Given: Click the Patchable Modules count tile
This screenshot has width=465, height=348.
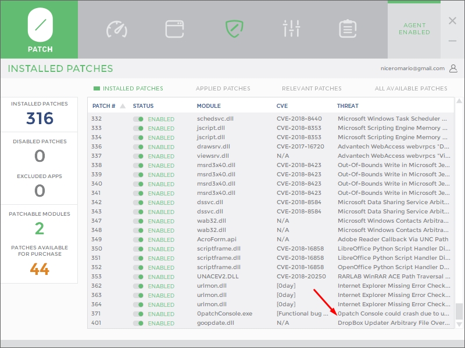Looking at the screenshot, I should [40, 229].
